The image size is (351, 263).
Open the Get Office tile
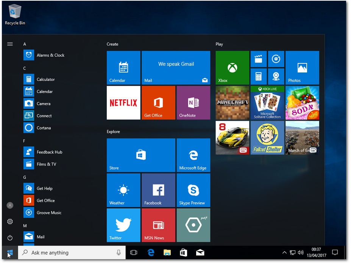coord(159,103)
